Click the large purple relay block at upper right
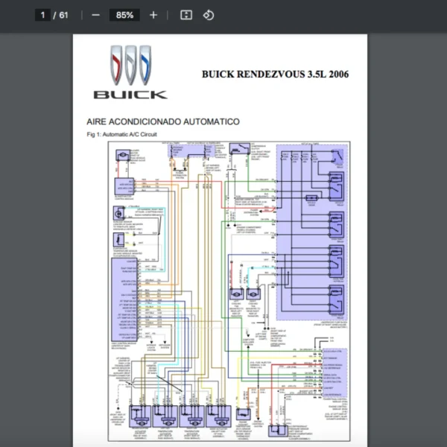 click(x=313, y=231)
